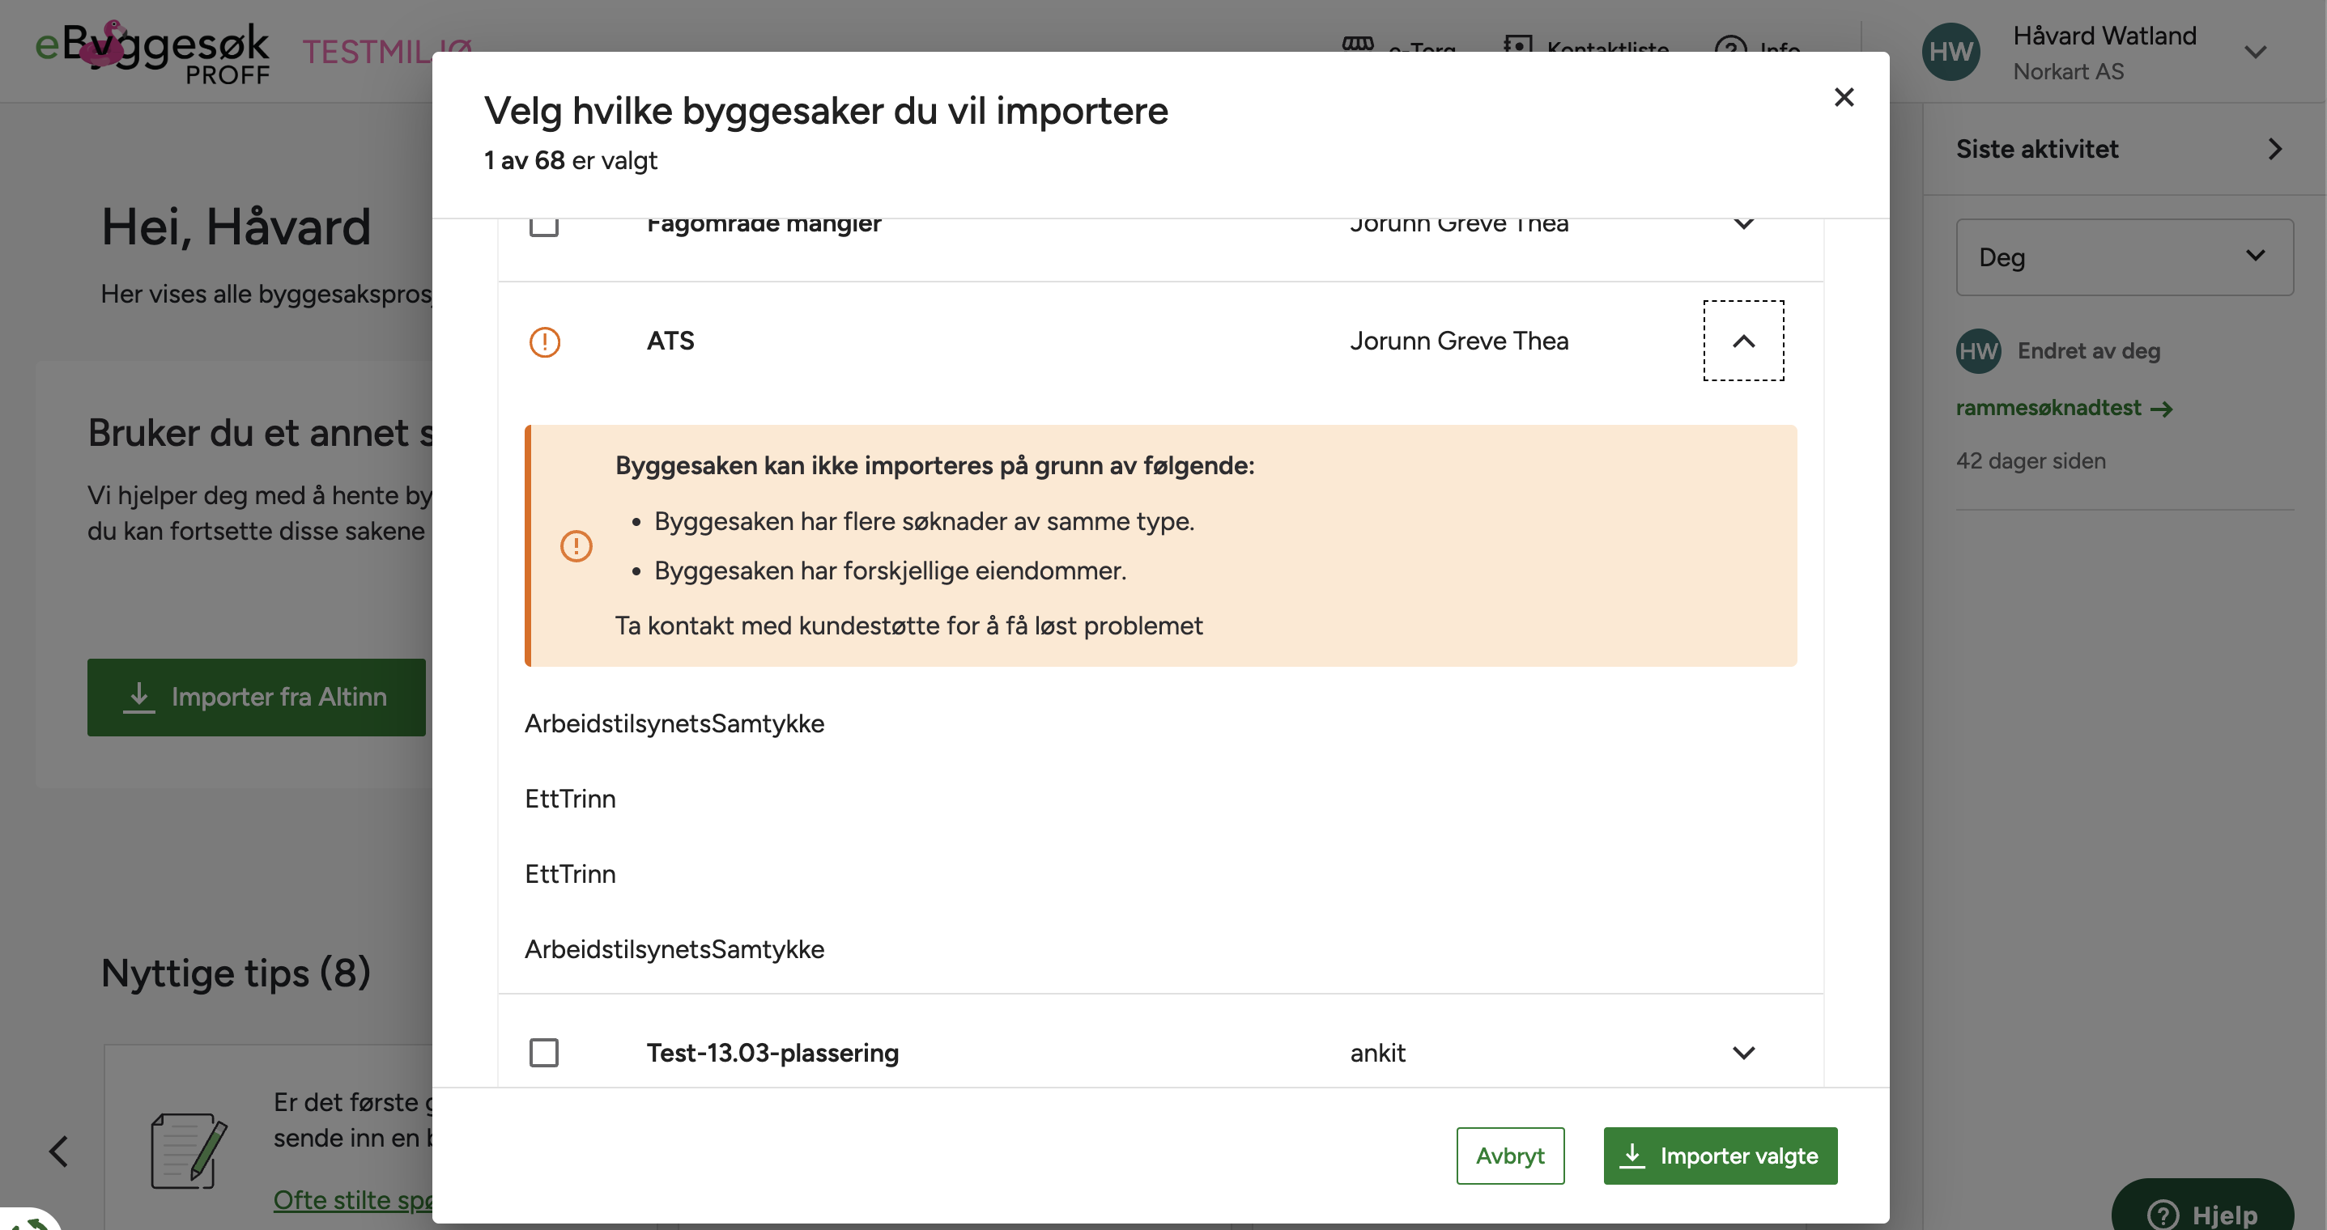Click the HW avatar beside Endret av deg
The width and height of the screenshot is (2327, 1230).
(1977, 351)
